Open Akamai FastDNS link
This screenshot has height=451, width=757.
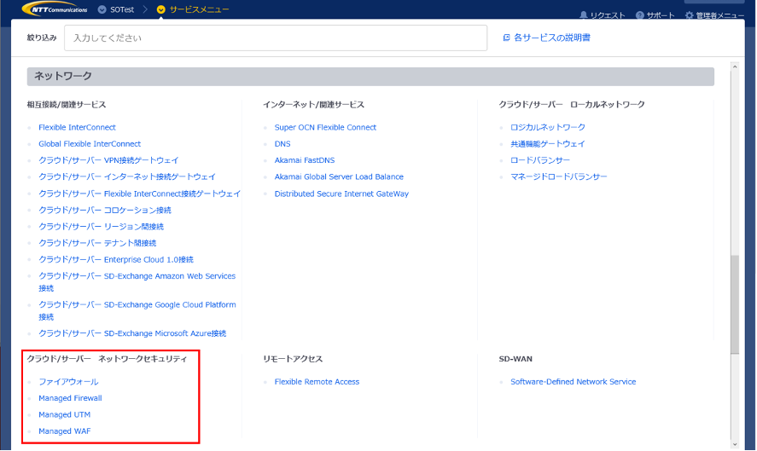pos(305,160)
